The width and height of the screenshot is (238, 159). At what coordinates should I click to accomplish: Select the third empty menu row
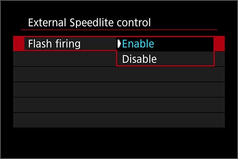click(119, 74)
